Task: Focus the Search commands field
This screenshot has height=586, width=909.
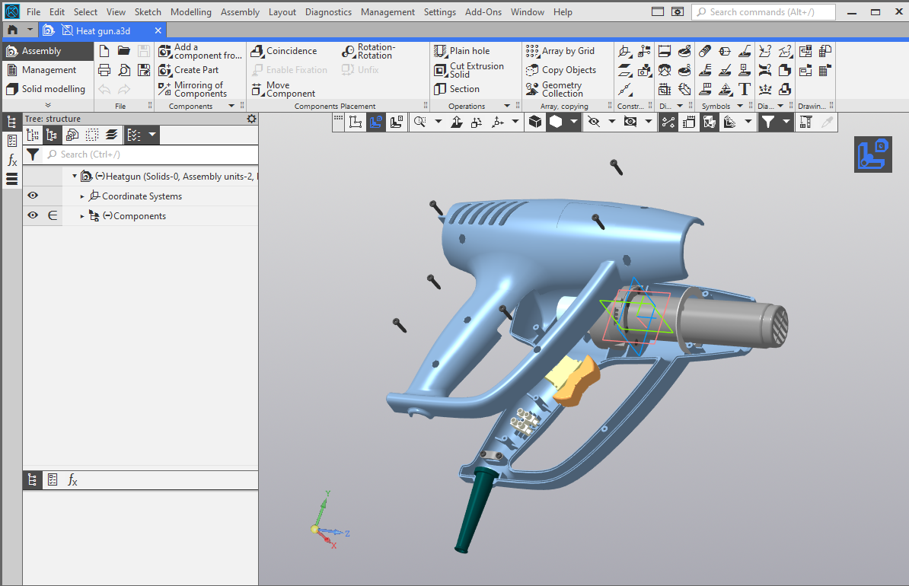Action: pos(763,12)
